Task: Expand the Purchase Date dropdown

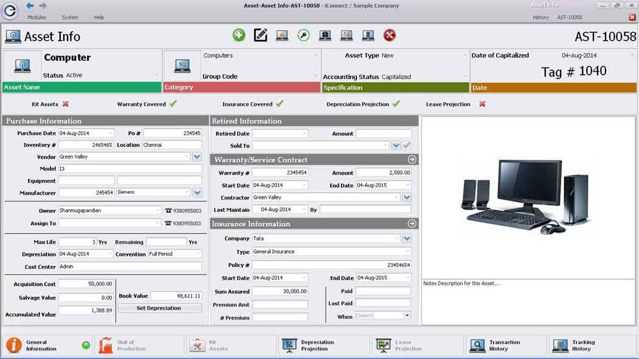Action: click(x=111, y=133)
